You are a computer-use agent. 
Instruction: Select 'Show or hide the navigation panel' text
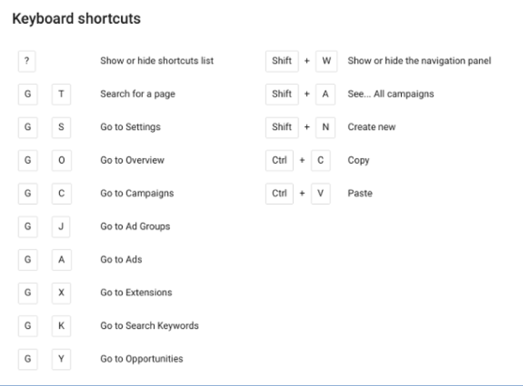pos(419,61)
